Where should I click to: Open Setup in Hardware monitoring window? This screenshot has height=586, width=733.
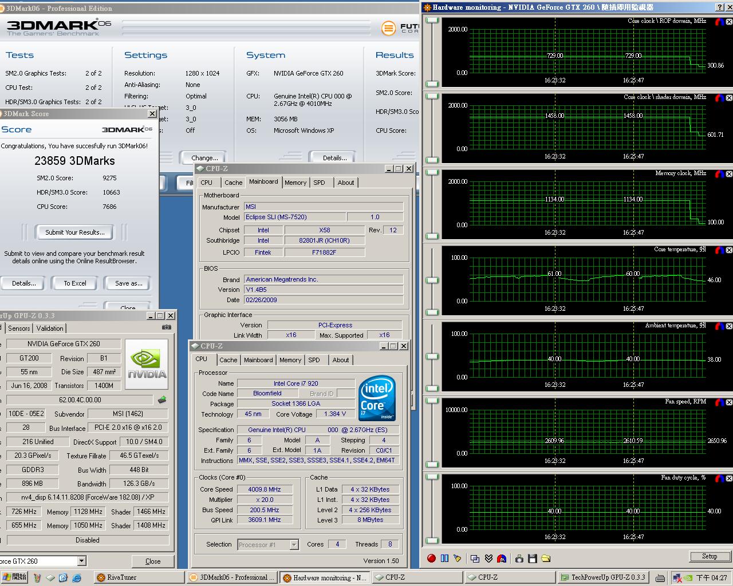pos(709,556)
